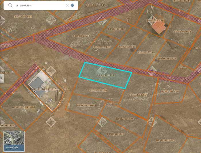The image size is (201, 153).
Task: Expand the side panel using left-edge arrow
Action: coord(2,78)
